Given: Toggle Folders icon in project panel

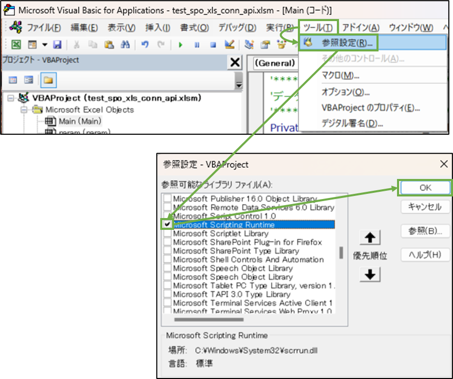Looking at the screenshot, I should click(x=48, y=80).
